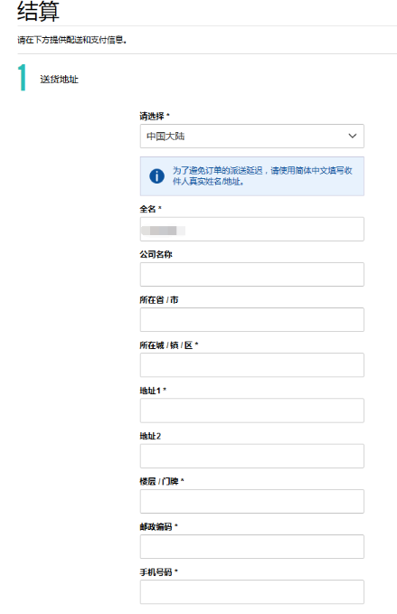Expand the country dropdown chevron arrow
The width and height of the screenshot is (397, 614).
click(353, 136)
